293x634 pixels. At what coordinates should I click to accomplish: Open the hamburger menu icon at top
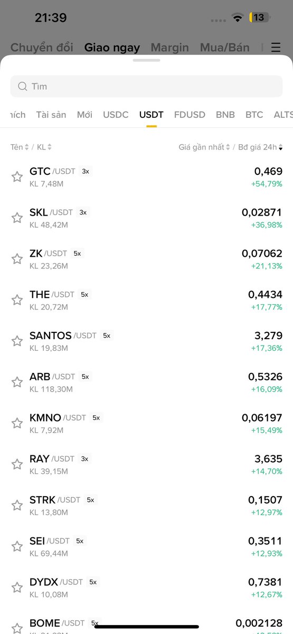[x=276, y=48]
